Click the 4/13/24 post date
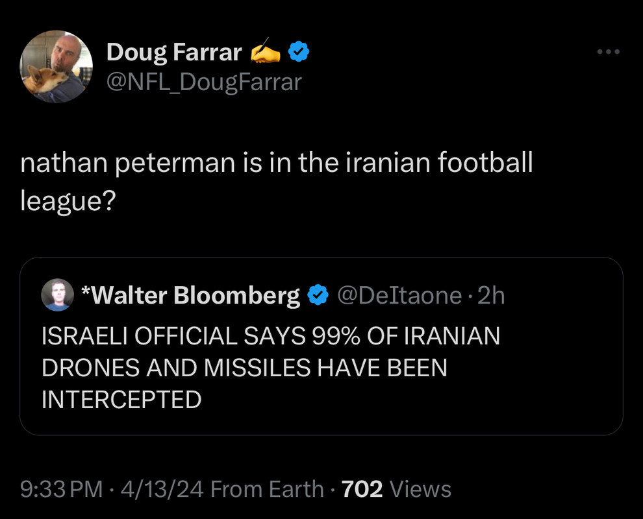 pos(162,489)
